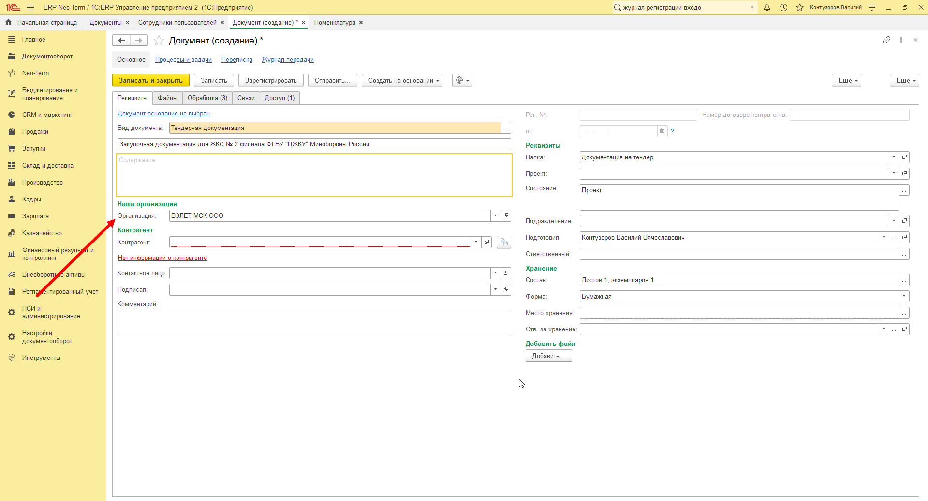This screenshot has height=501, width=928.
Task: Click into the Комментарий text area
Action: click(314, 323)
